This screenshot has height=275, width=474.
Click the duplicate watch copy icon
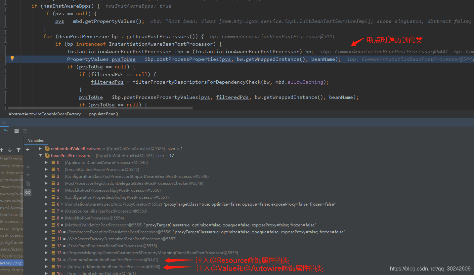(28, 183)
